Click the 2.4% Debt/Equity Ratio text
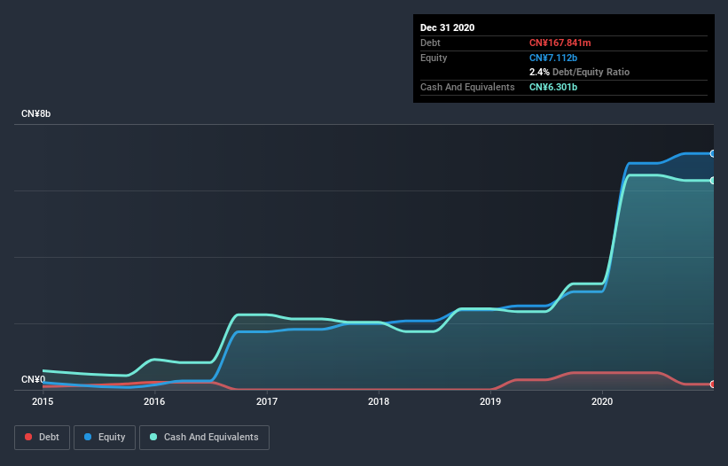 coord(579,72)
